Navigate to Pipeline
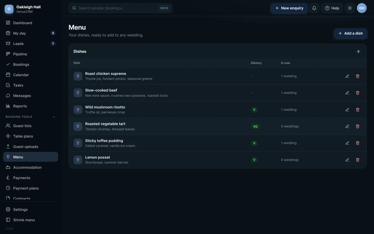 (31, 54)
